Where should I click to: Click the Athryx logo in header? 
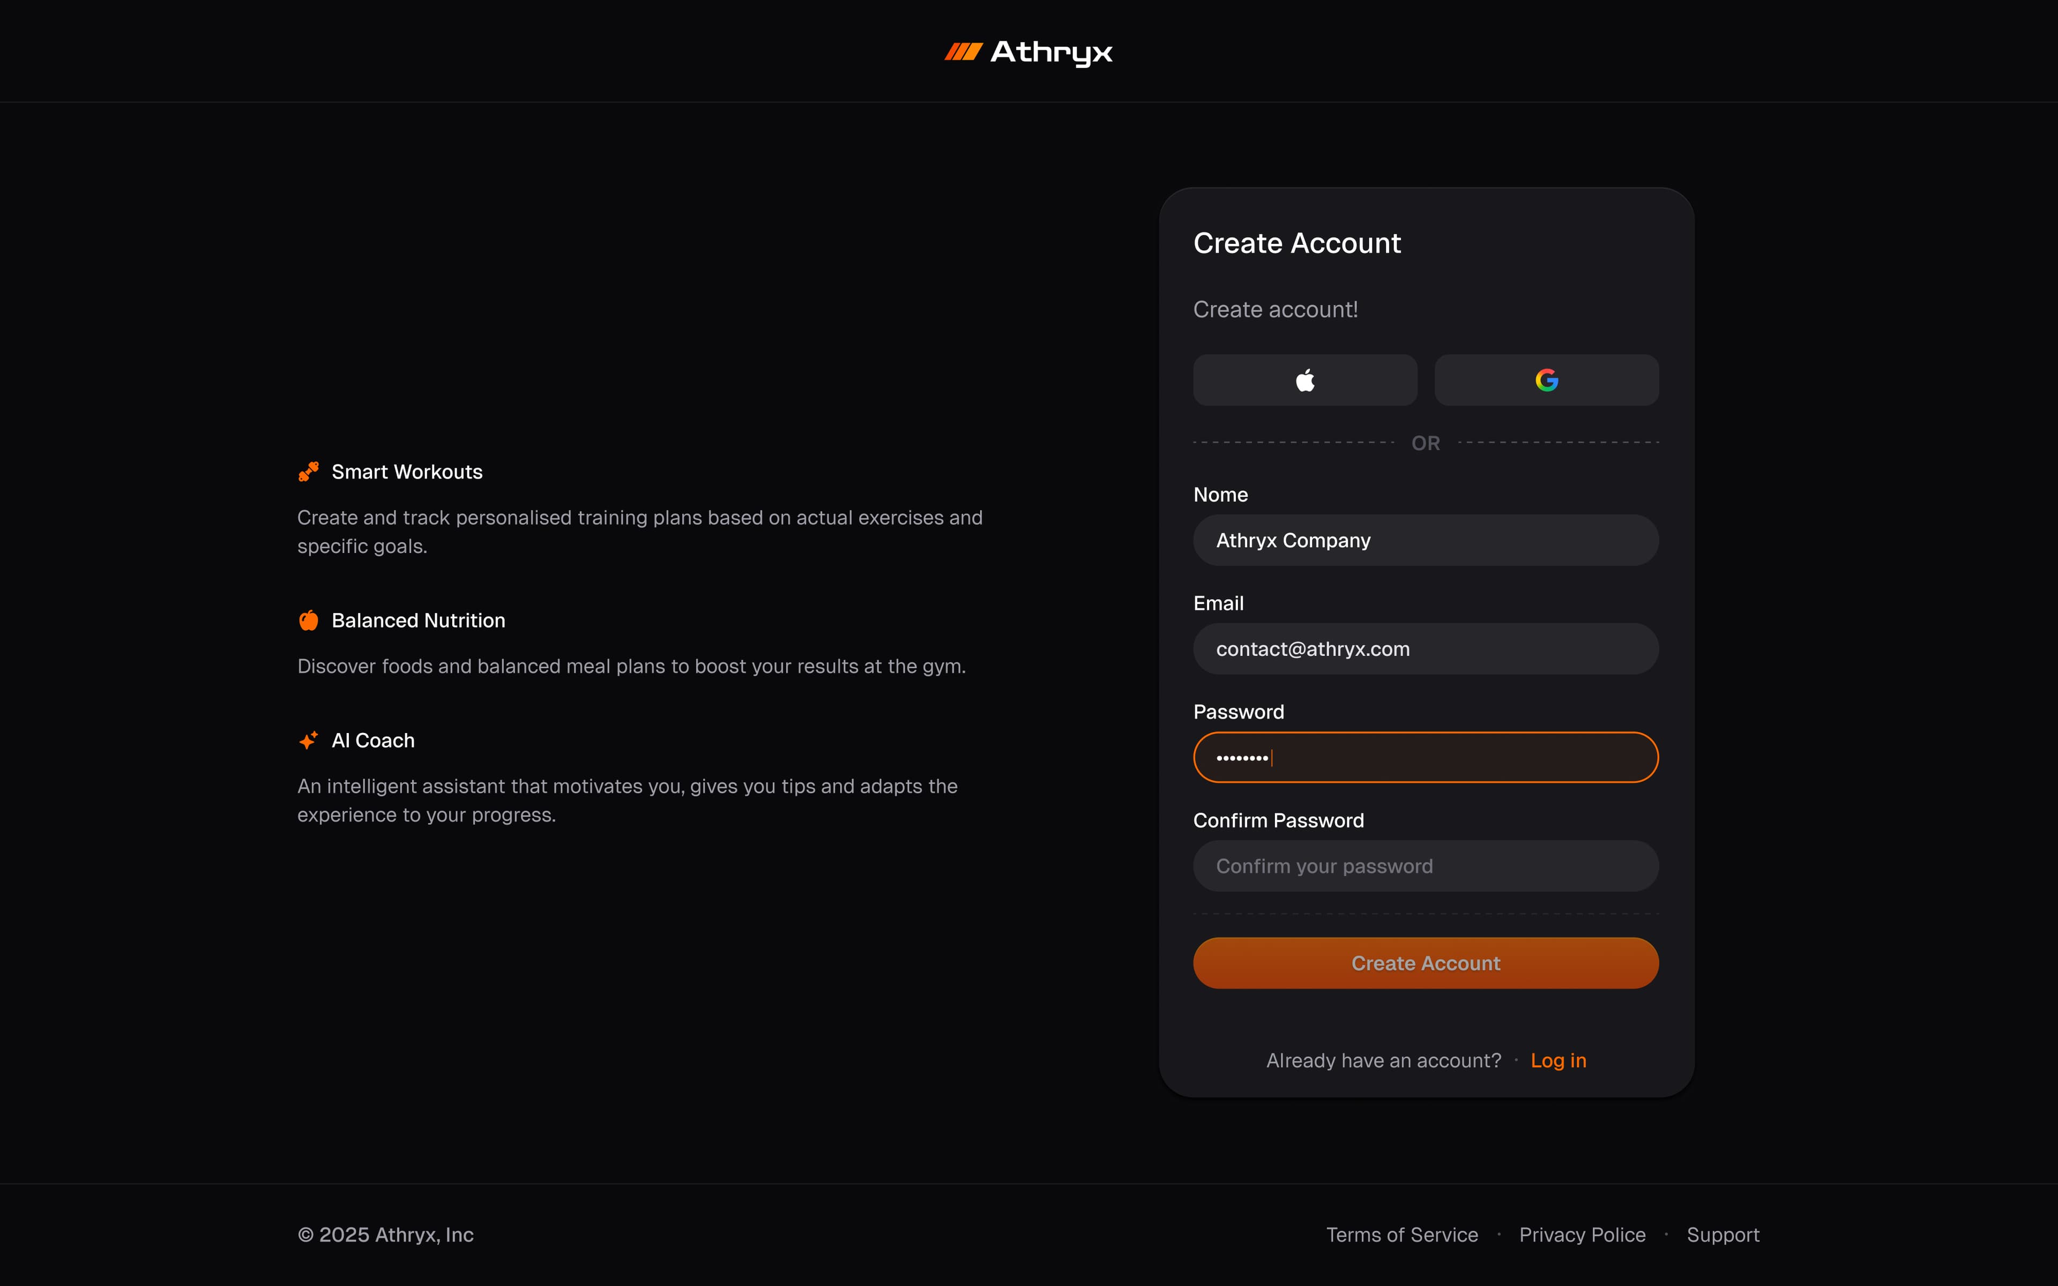click(x=1028, y=52)
